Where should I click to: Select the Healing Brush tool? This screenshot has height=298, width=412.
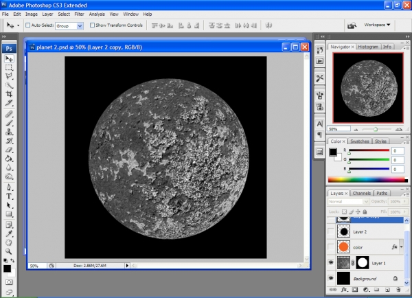(x=9, y=114)
